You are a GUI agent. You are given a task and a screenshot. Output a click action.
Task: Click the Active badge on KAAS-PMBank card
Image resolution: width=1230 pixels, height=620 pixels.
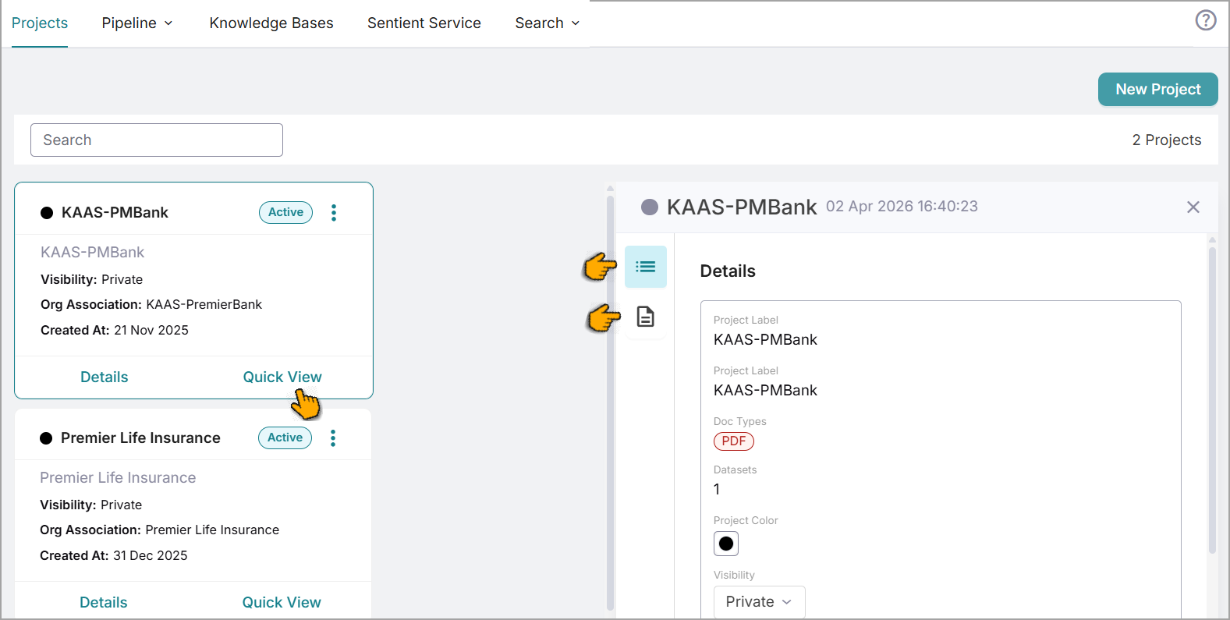pyautogui.click(x=286, y=213)
